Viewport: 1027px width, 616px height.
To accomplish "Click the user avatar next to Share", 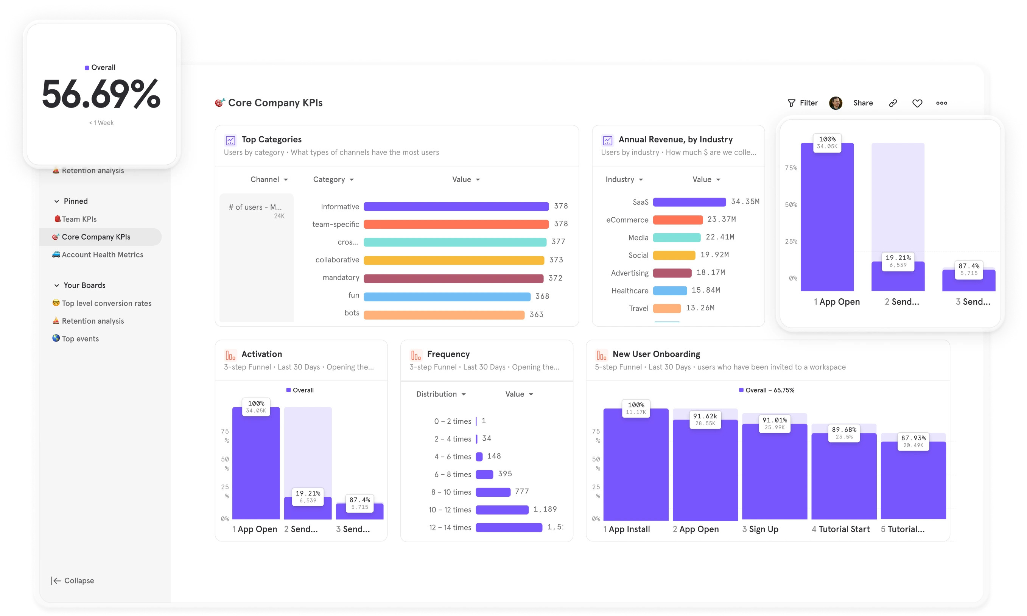I will coord(836,103).
